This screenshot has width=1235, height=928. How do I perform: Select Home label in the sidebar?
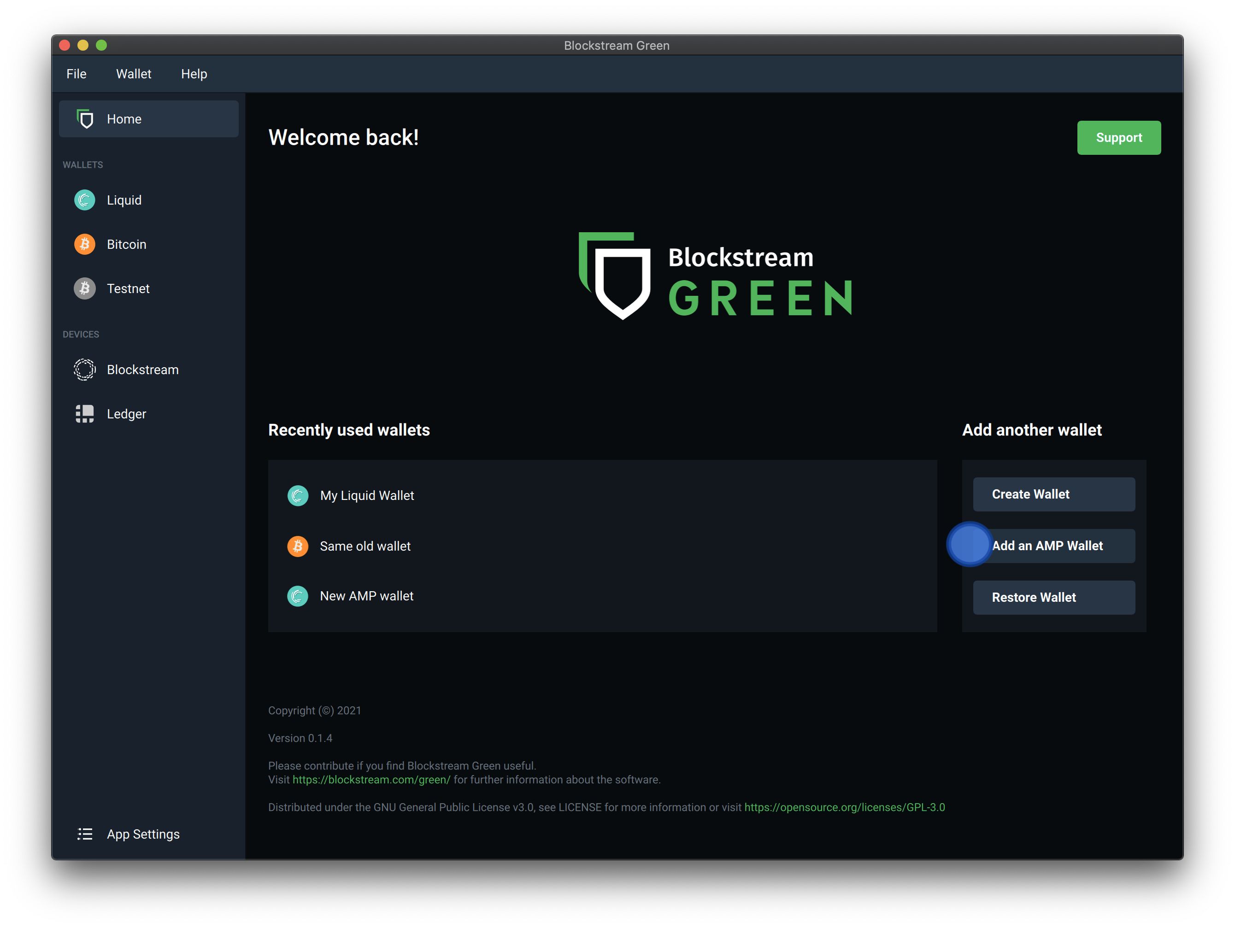[124, 119]
